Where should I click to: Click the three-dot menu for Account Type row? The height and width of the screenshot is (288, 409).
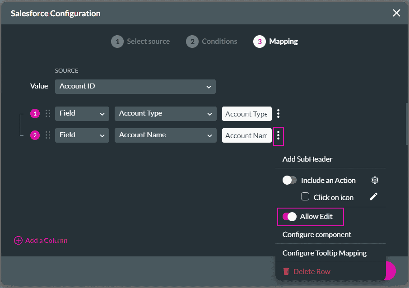[278, 113]
